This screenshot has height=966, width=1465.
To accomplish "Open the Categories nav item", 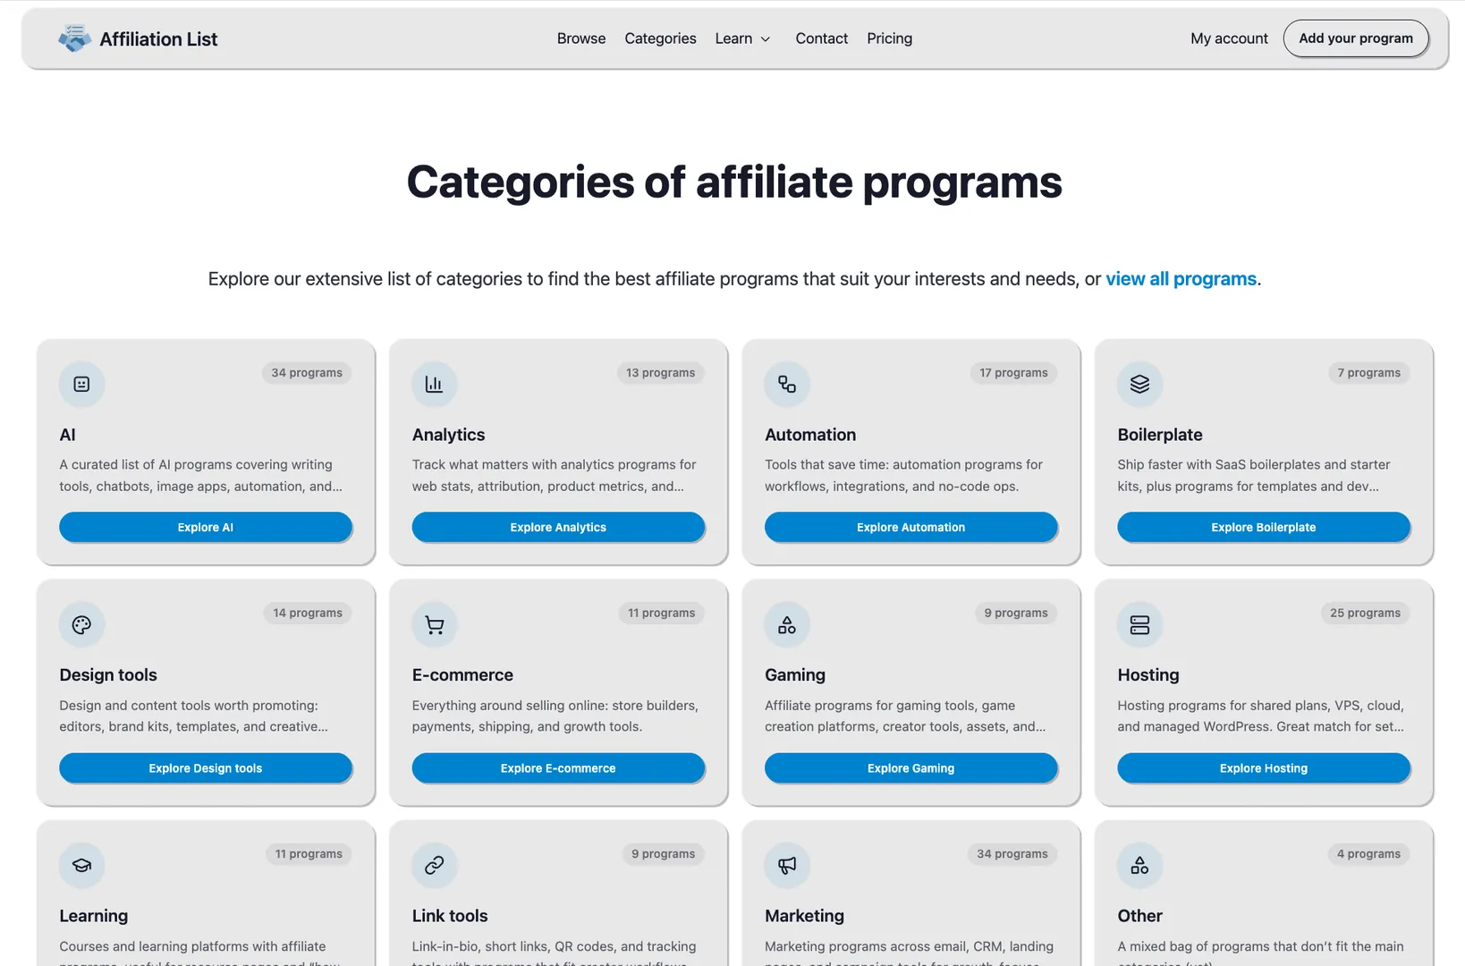I will tap(660, 38).
